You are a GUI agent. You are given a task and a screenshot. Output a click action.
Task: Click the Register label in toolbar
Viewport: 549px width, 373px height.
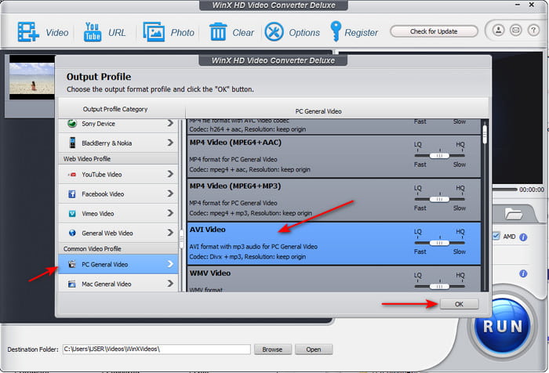tap(361, 33)
